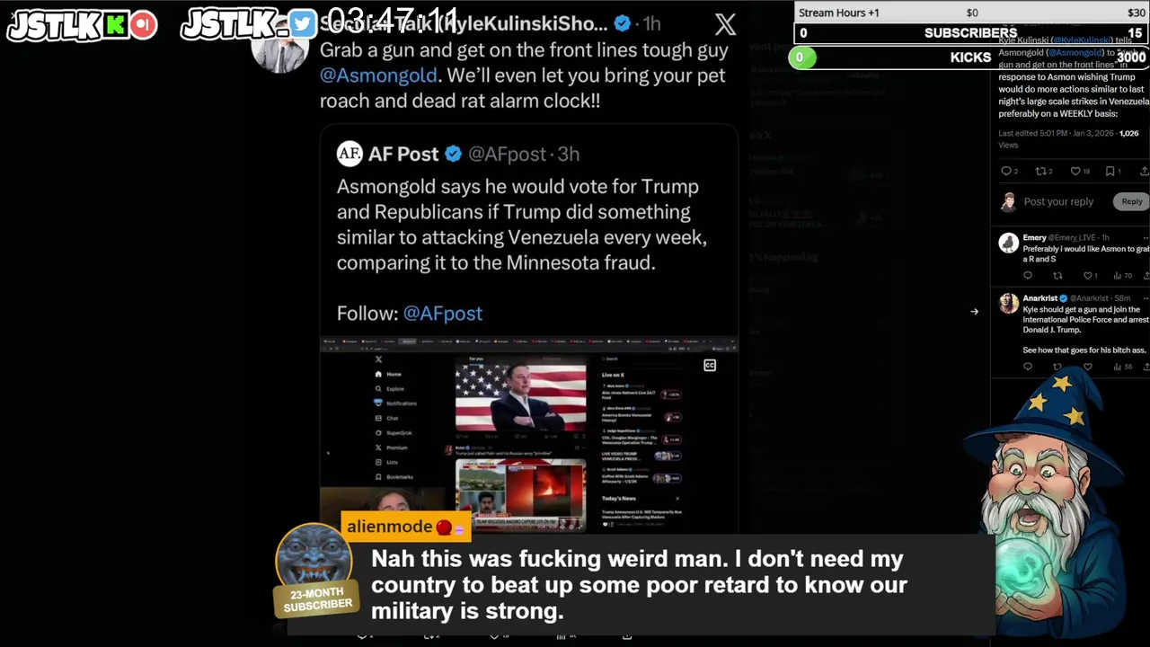Image resolution: width=1150 pixels, height=647 pixels.
Task: Click the red record icon beside JSTLK
Action: [142, 25]
